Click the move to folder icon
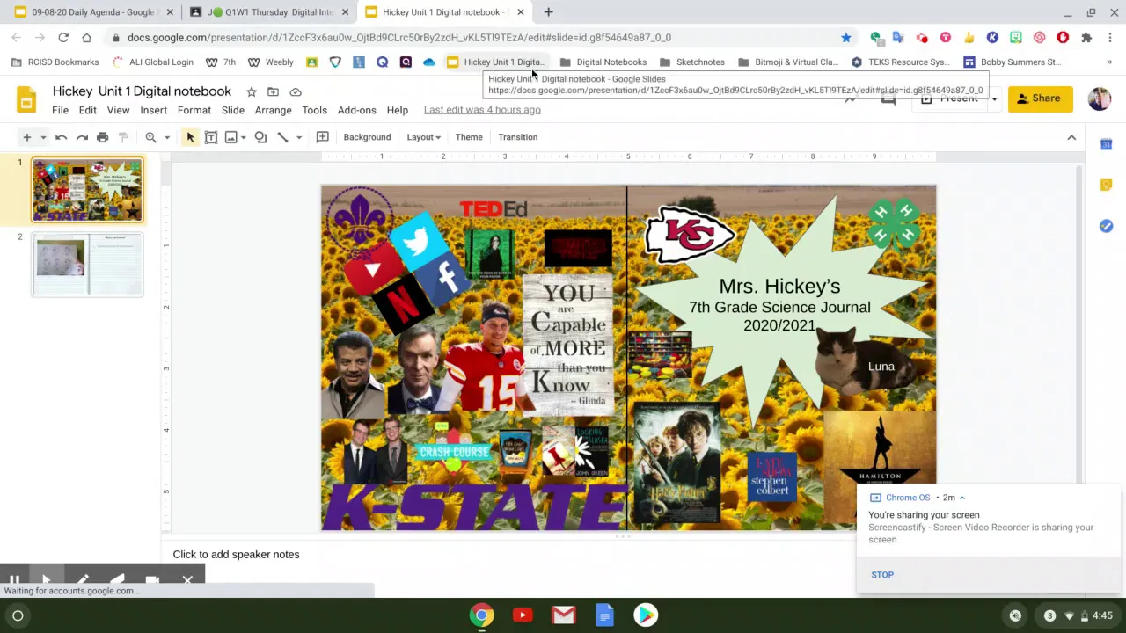Screen dimensions: 1126x633 coord(274,91)
